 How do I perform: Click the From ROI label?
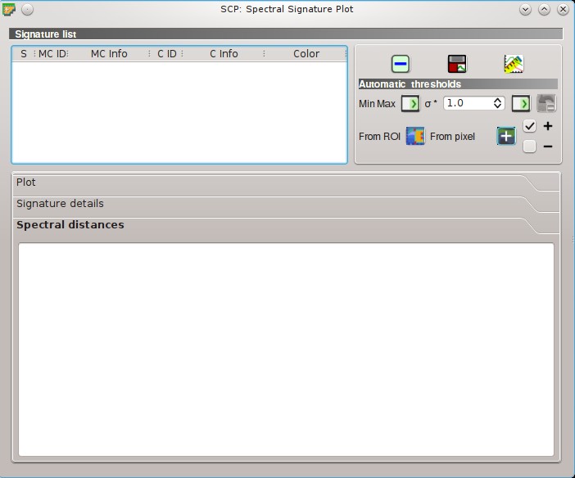(x=379, y=137)
